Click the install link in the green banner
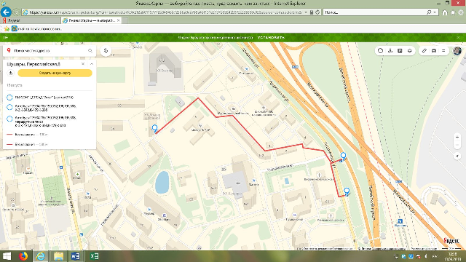The height and width of the screenshot is (262, 466). pyautogui.click(x=271, y=37)
